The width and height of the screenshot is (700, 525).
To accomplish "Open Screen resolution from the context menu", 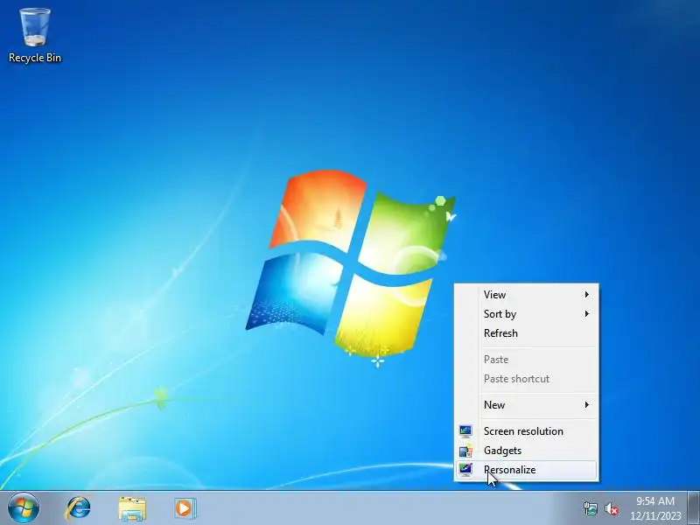I will click(x=527, y=431).
